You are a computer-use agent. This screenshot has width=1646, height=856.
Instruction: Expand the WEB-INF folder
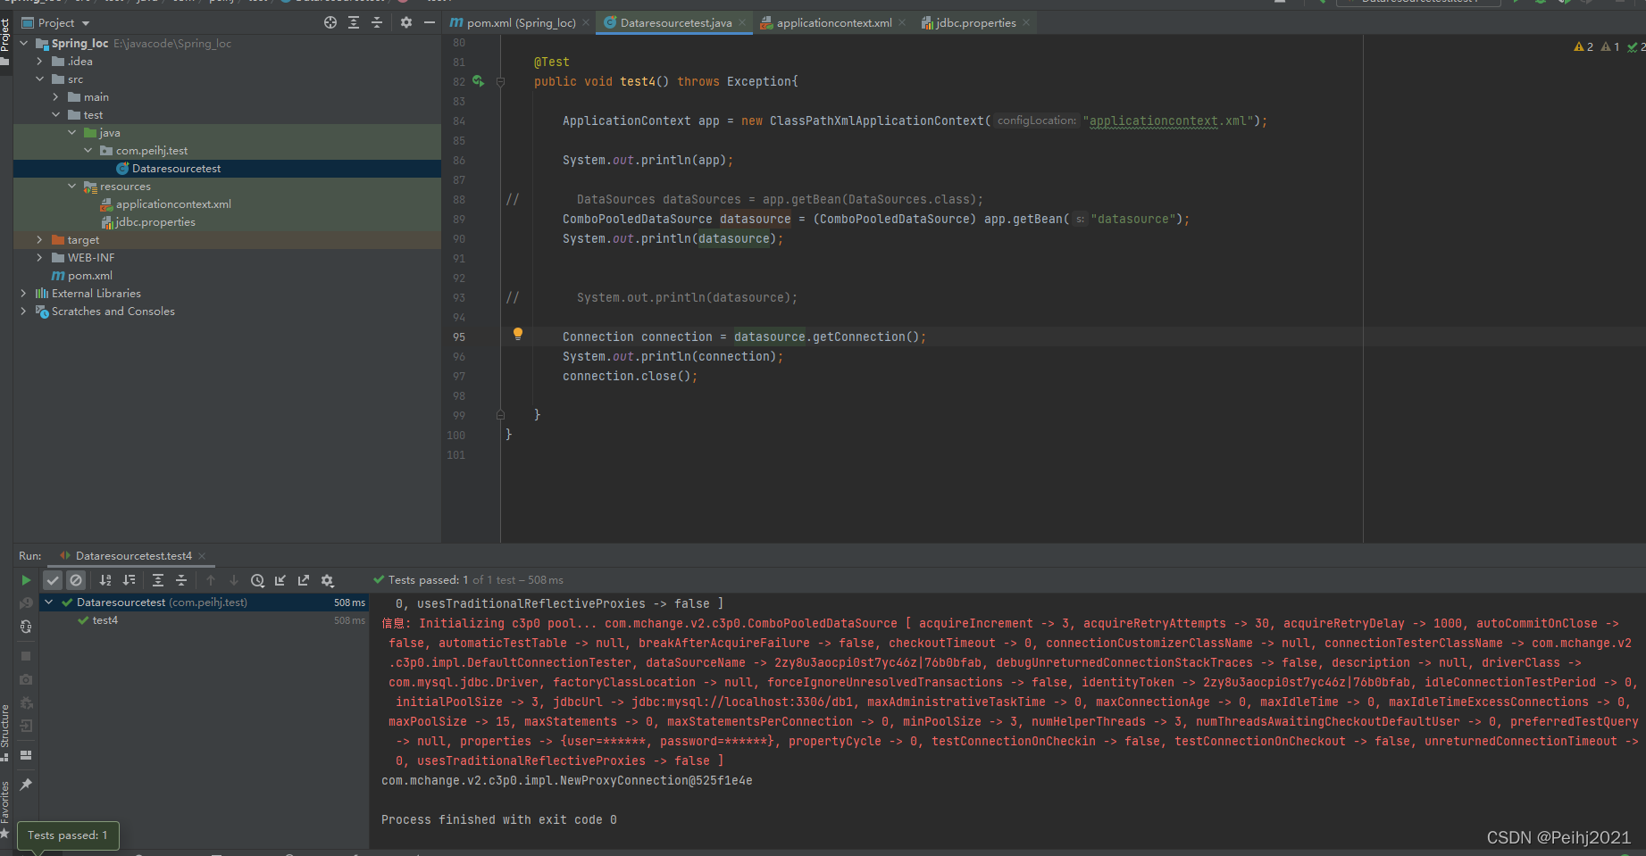point(39,258)
